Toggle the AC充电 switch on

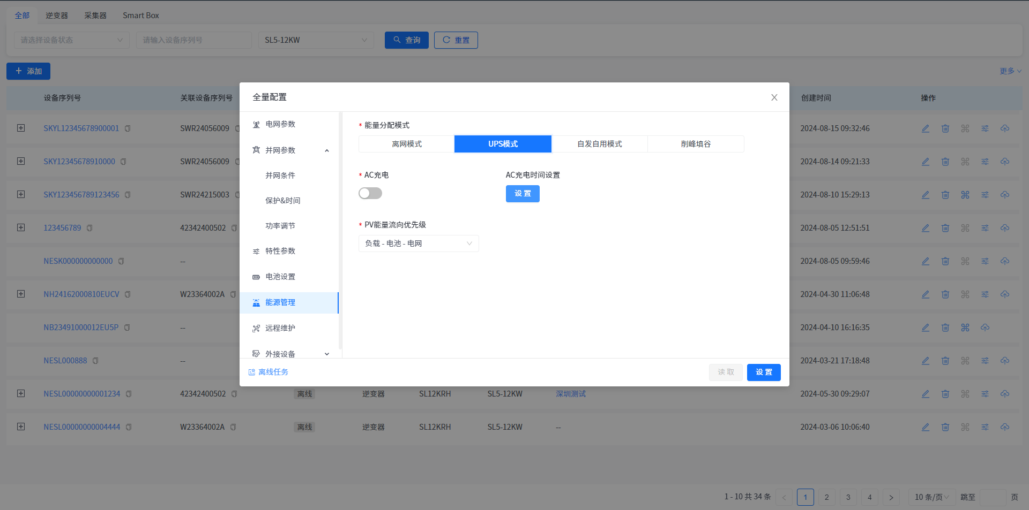coord(370,193)
